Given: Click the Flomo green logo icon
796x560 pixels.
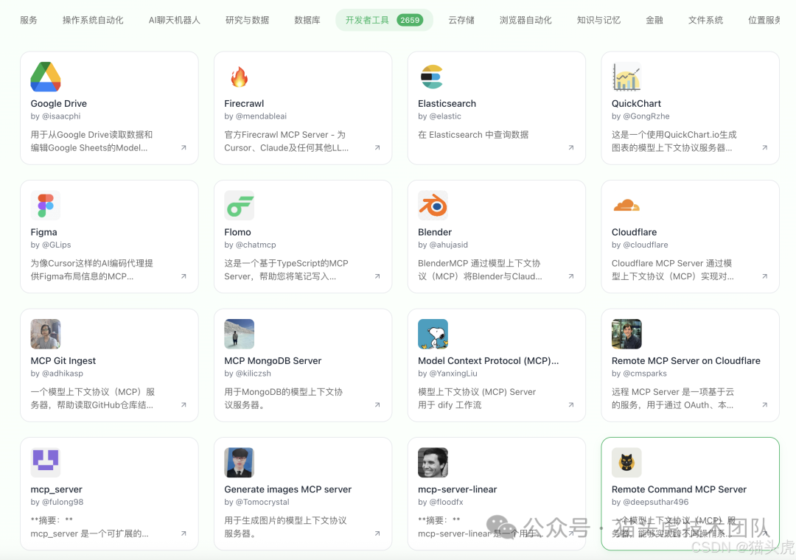Looking at the screenshot, I should (x=239, y=205).
